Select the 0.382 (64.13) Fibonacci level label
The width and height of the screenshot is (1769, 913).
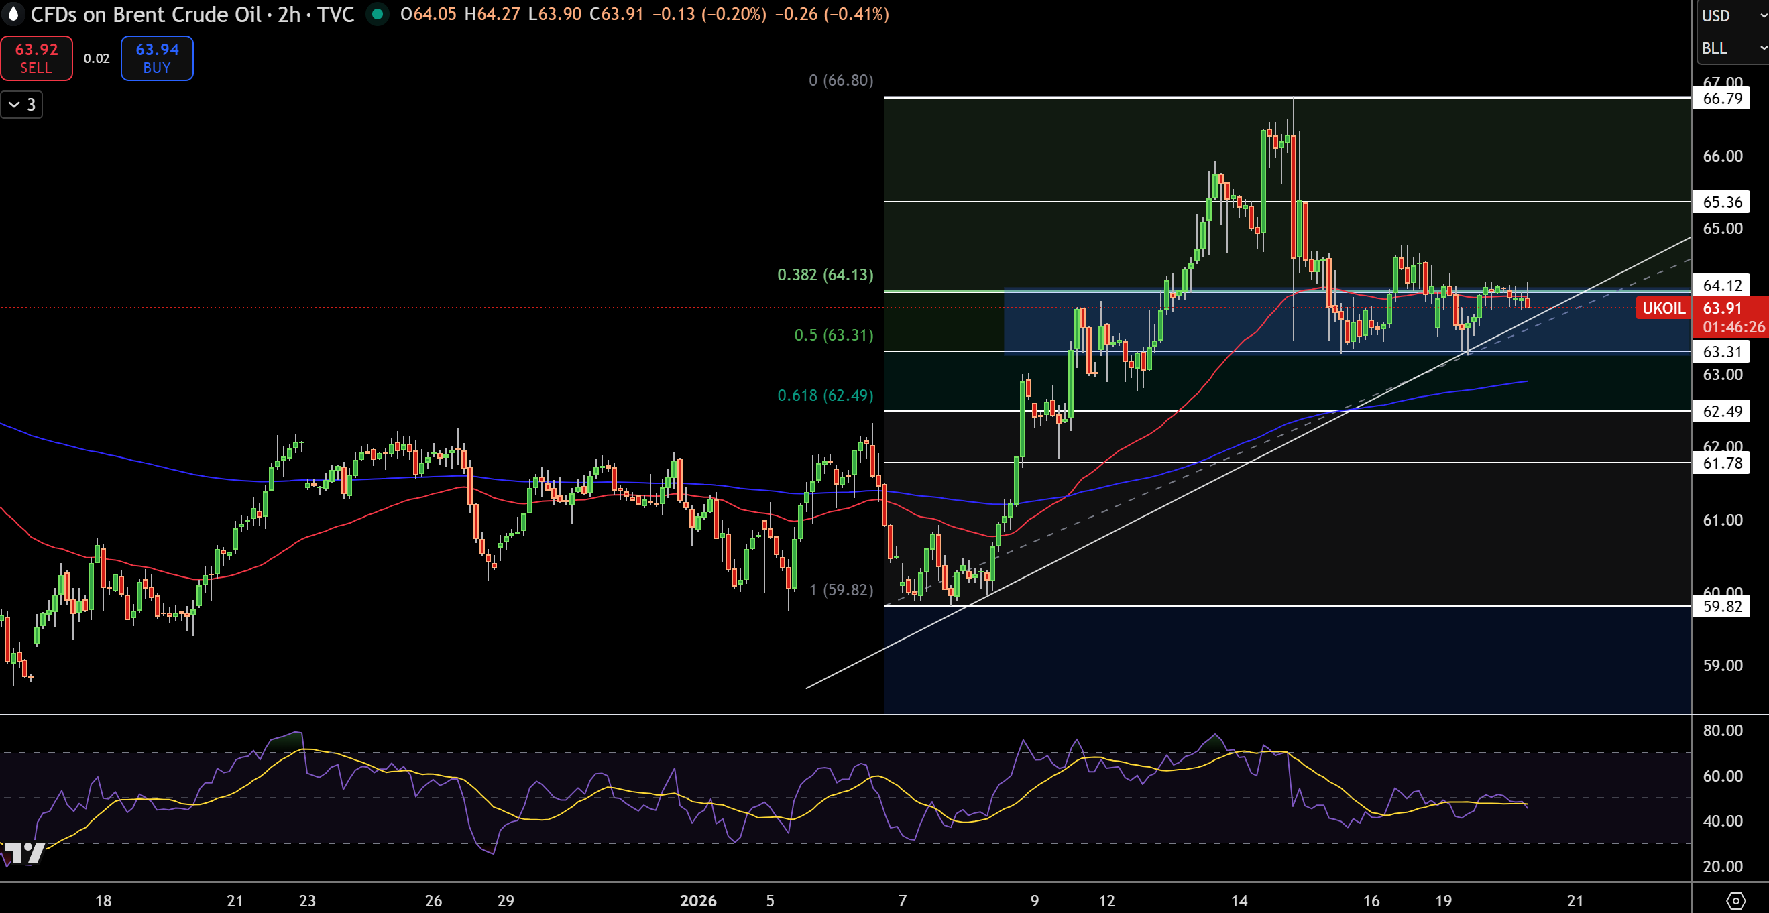[825, 275]
